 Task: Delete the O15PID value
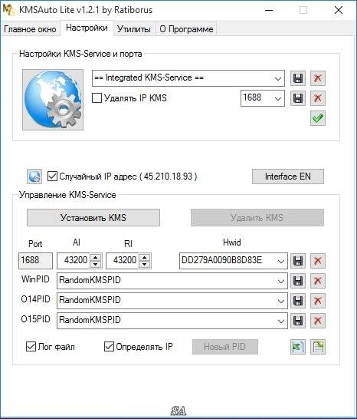(x=317, y=321)
